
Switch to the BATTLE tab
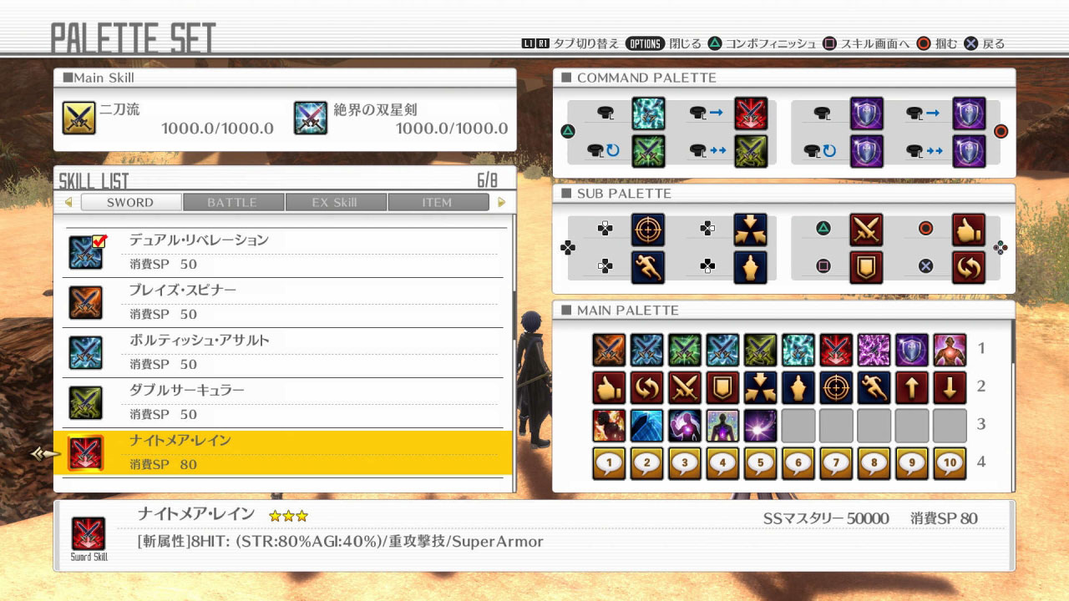point(233,202)
